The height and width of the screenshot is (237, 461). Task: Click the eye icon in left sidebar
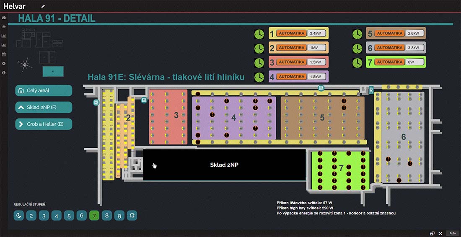[x=4, y=27]
